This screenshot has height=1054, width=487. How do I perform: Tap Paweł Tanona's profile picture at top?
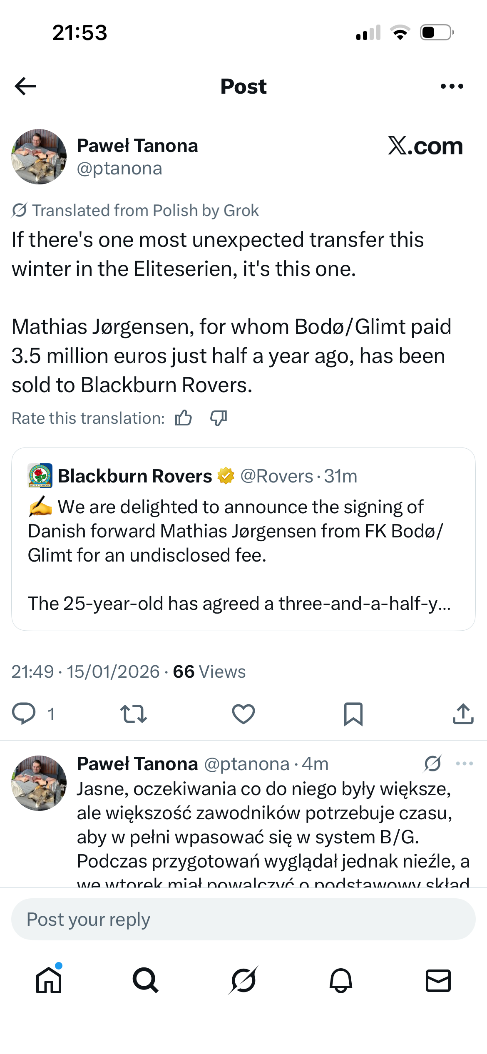(x=39, y=157)
